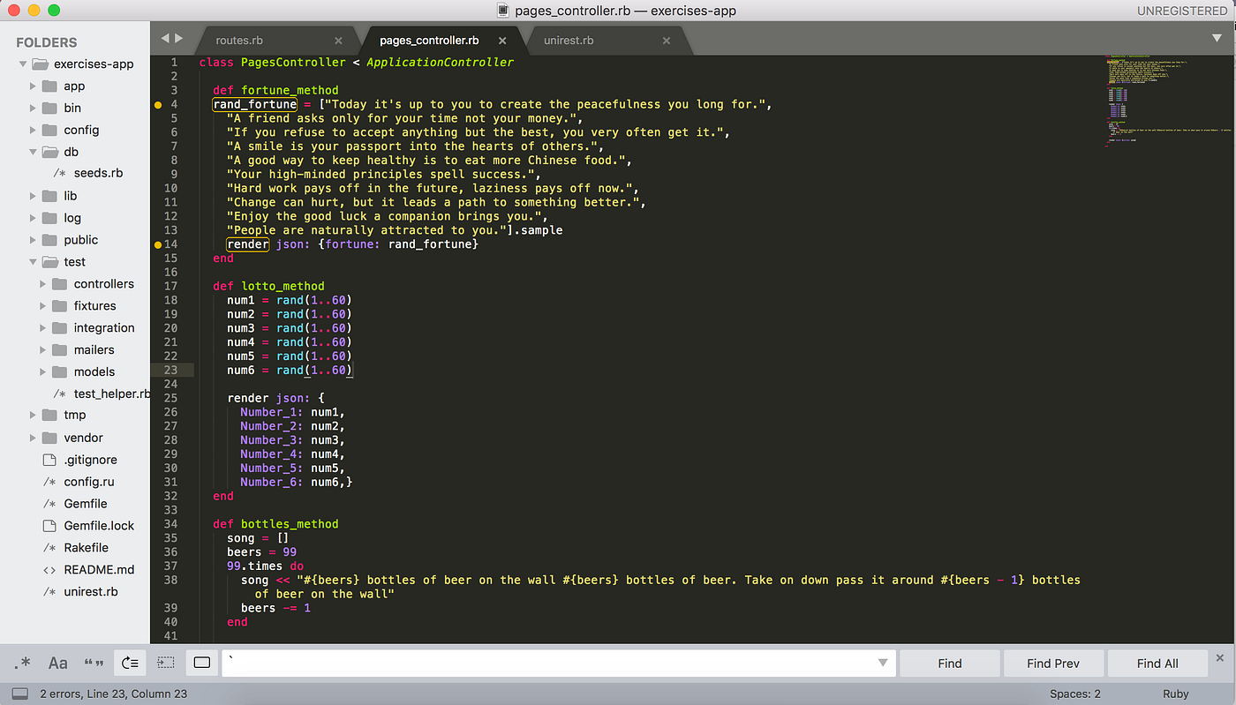Screen dimensions: 1236x705
Task: Enable in-selection search mode
Action: [166, 663]
